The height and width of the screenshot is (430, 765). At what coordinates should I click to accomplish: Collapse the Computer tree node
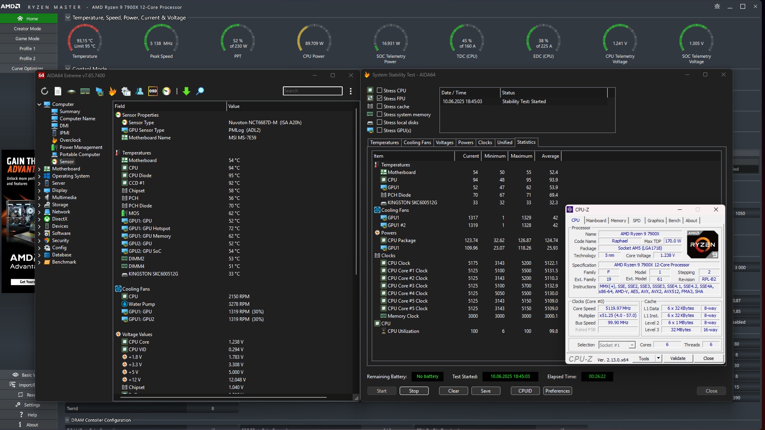click(x=39, y=104)
